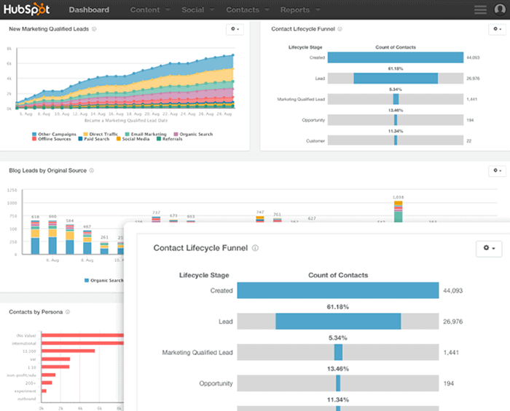Click info icon beside Blog Leads by Original Source
The width and height of the screenshot is (510, 411).
pyautogui.click(x=92, y=170)
